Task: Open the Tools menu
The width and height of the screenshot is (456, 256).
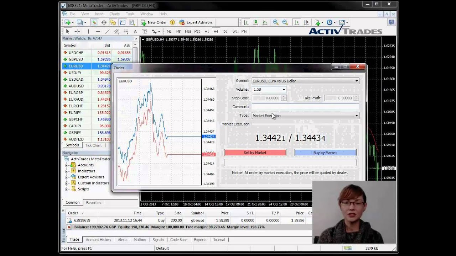Action: pos(130,14)
